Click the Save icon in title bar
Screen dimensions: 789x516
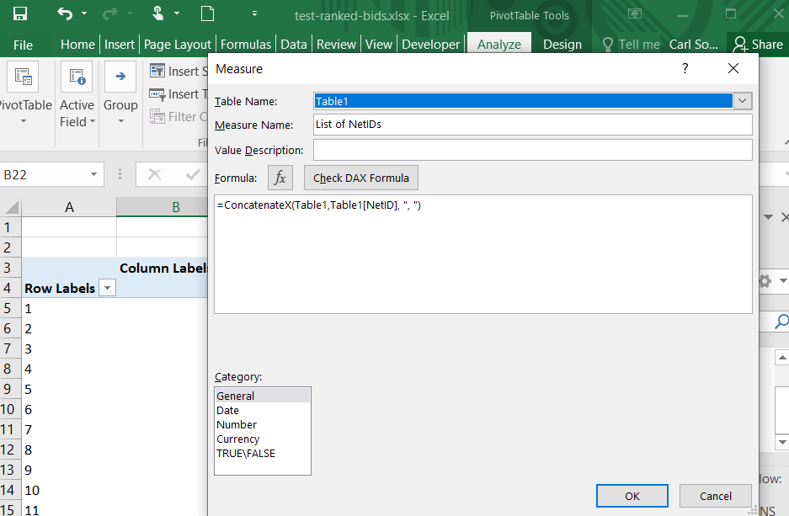[x=19, y=14]
